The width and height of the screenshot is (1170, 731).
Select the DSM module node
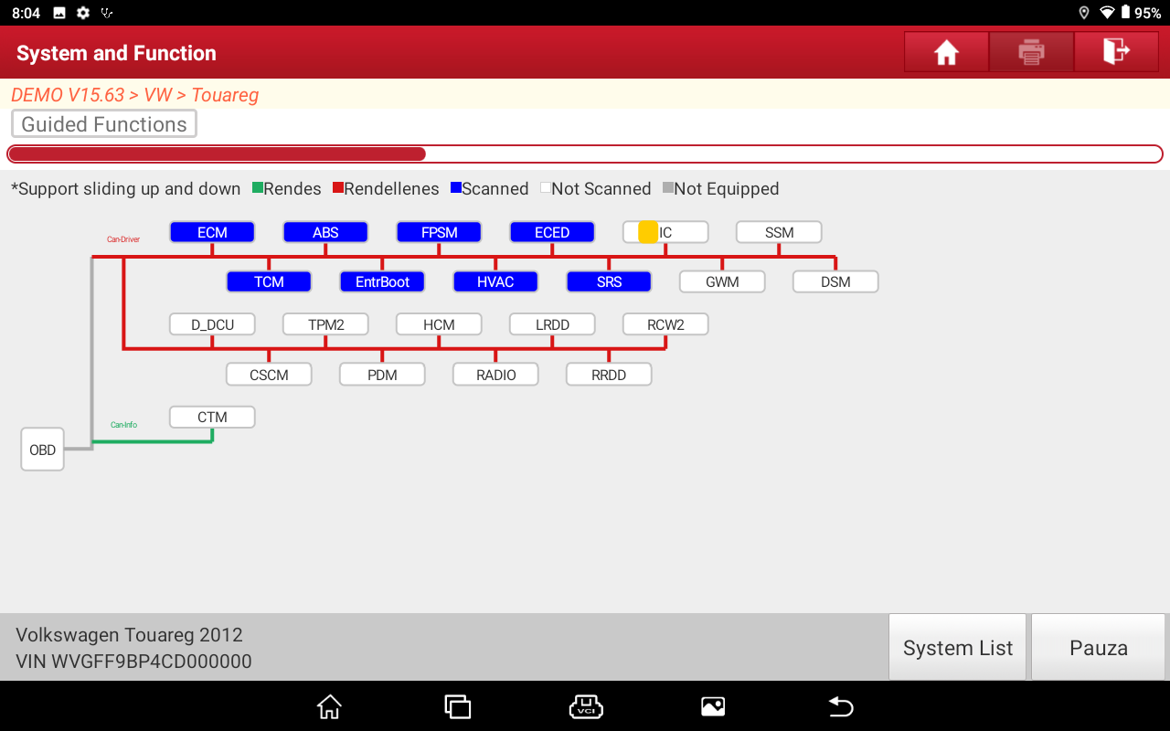coord(835,281)
